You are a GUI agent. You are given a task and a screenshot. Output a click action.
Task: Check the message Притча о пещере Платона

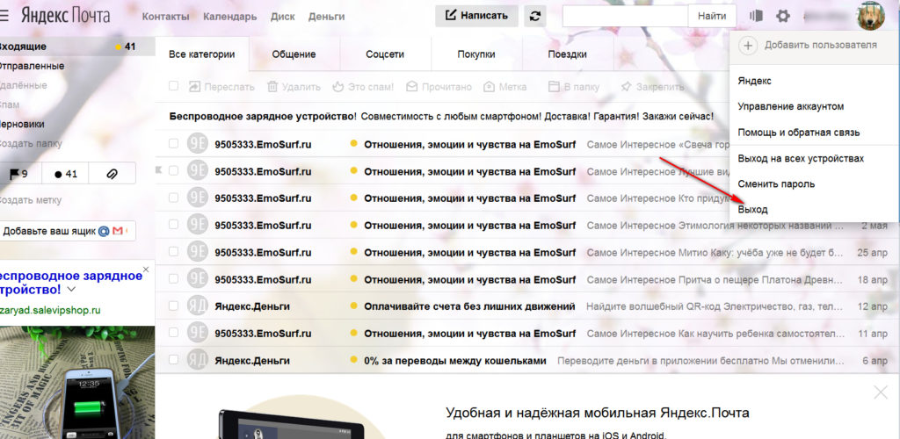pos(173,279)
